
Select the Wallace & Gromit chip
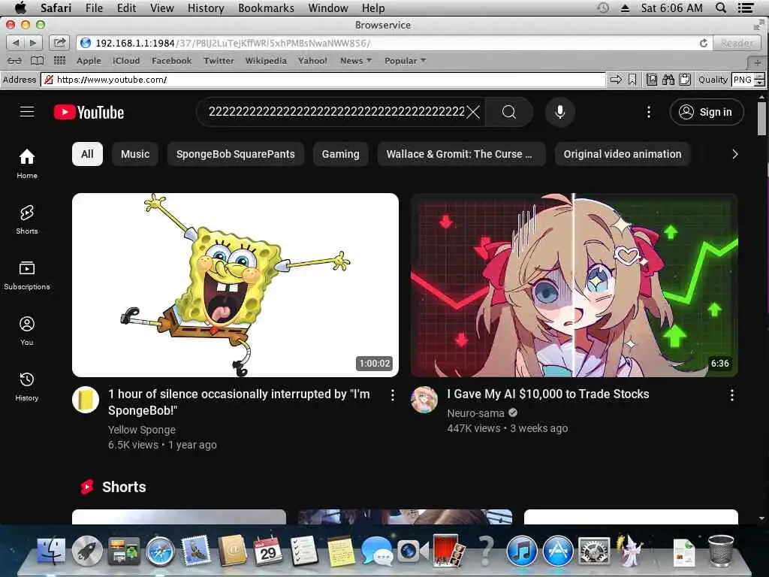(x=461, y=154)
